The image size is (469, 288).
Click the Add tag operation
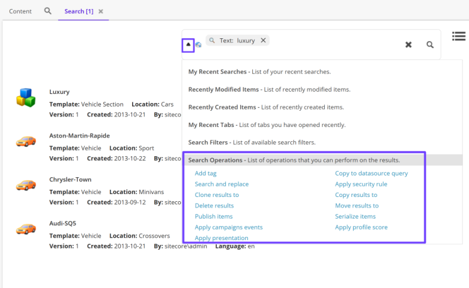(x=205, y=173)
